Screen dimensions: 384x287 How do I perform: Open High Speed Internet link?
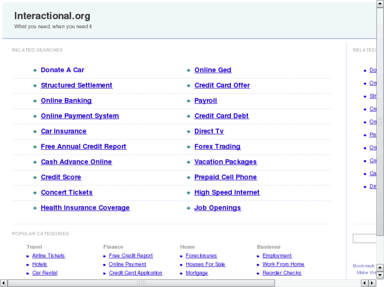pos(227,192)
